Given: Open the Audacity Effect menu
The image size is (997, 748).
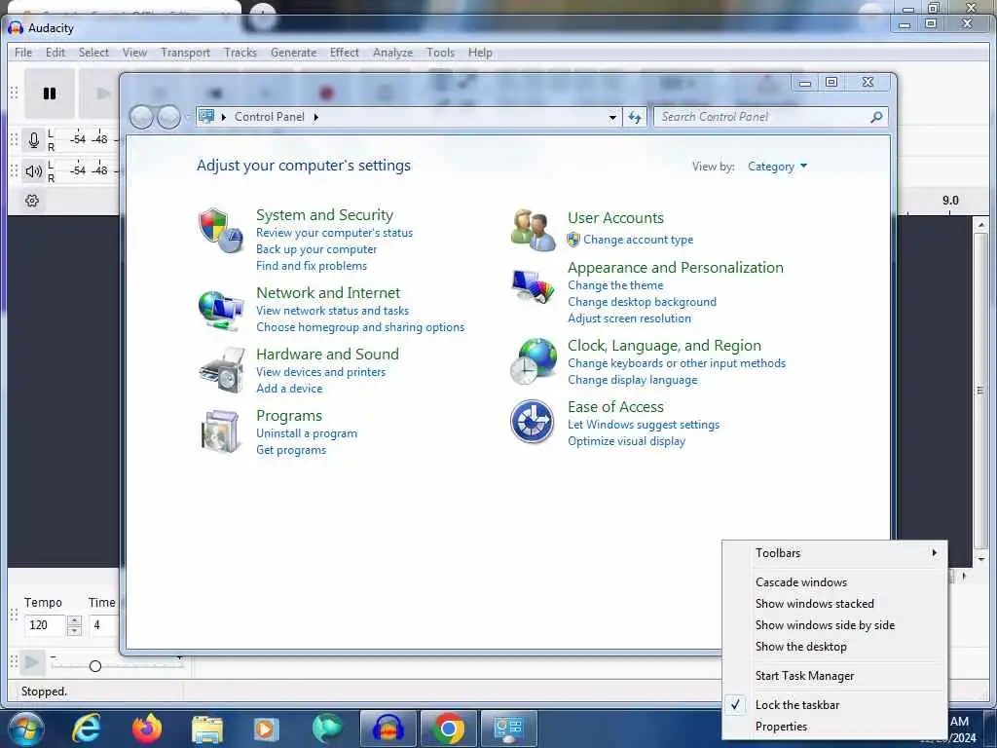Looking at the screenshot, I should click(x=345, y=53).
